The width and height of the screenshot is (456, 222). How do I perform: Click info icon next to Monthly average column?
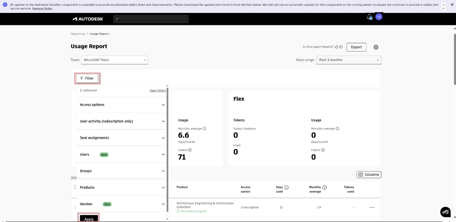[x=325, y=187]
